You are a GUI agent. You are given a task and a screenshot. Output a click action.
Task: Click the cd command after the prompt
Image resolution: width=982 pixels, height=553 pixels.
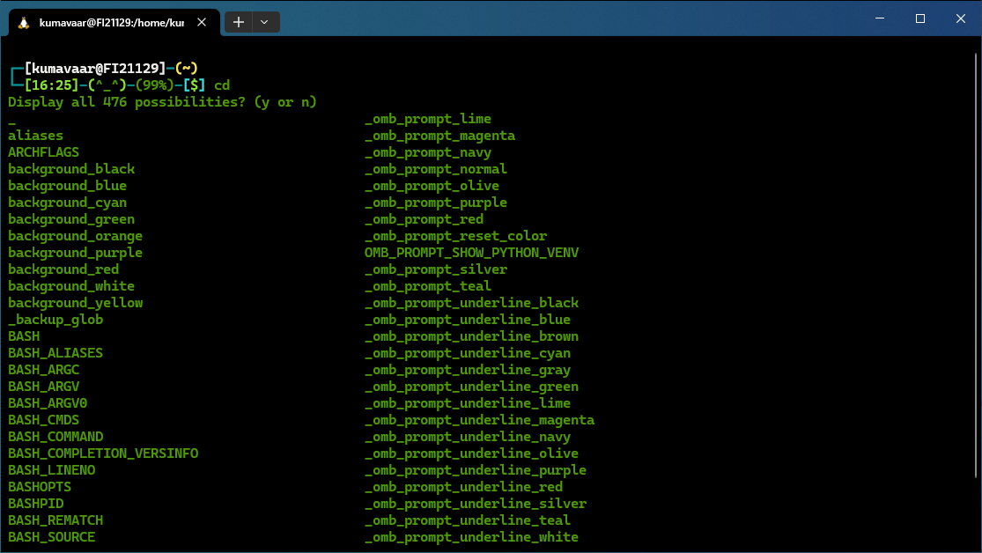click(x=220, y=85)
